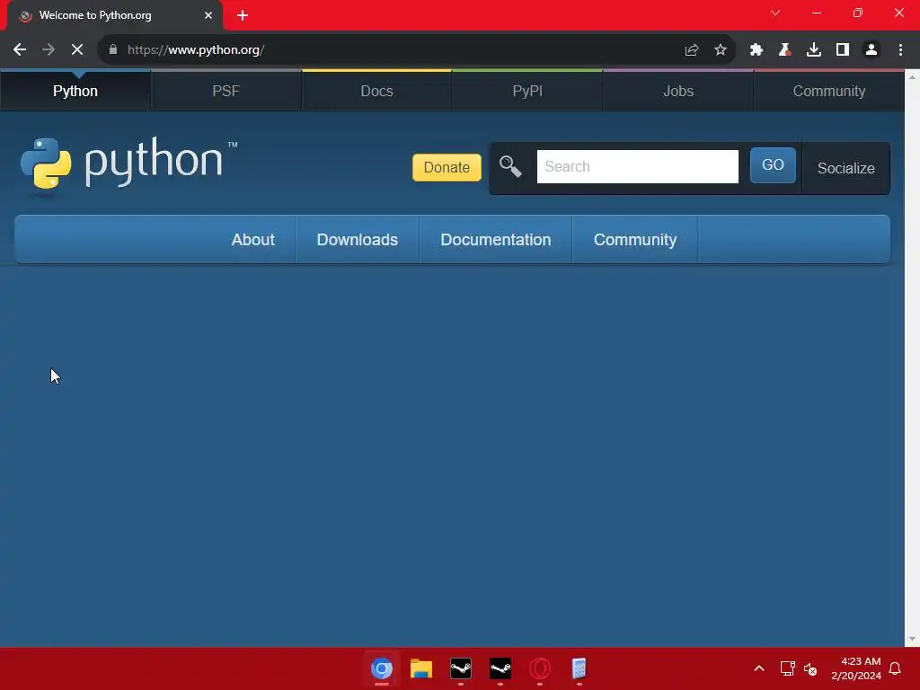The height and width of the screenshot is (690, 920).
Task: Expand the tab search chevron
Action: [x=775, y=13]
